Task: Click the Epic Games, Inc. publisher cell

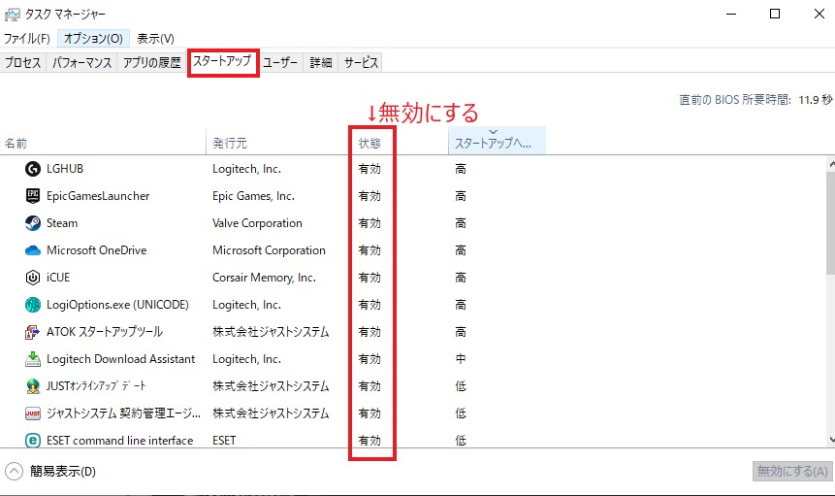Action: (253, 196)
